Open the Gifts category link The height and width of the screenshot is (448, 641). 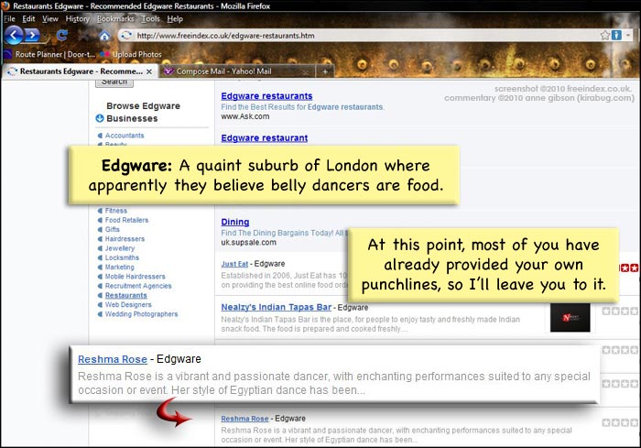point(113,230)
